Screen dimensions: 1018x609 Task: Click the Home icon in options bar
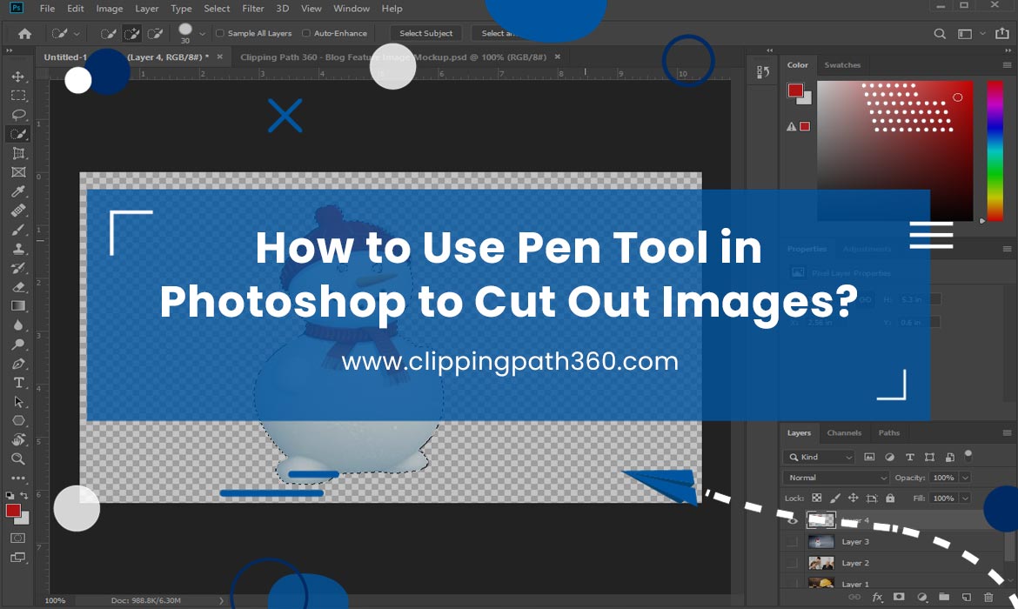point(24,34)
